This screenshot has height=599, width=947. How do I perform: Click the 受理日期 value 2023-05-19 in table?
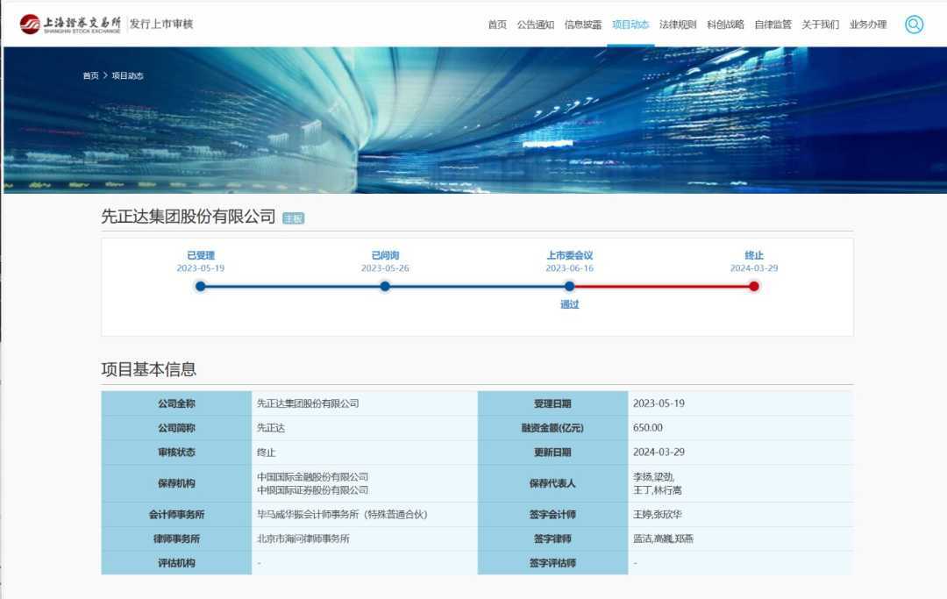click(659, 403)
